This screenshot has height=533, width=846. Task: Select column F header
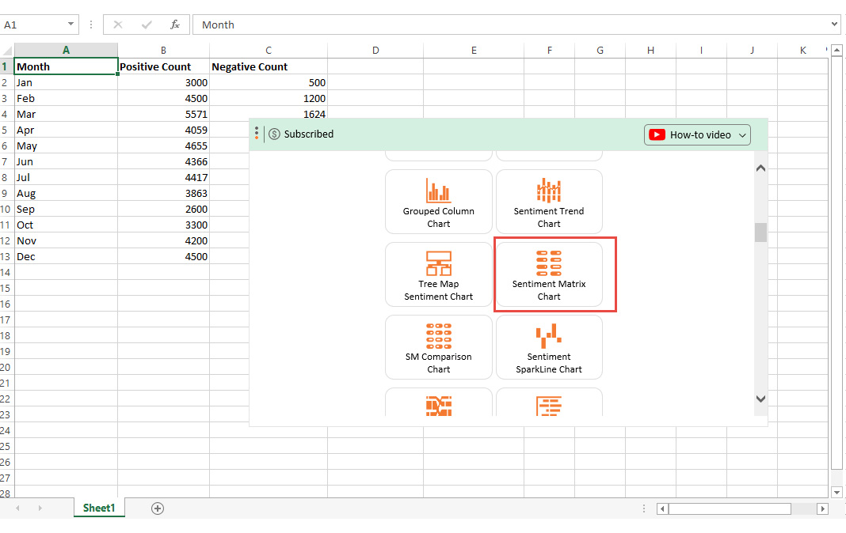549,50
